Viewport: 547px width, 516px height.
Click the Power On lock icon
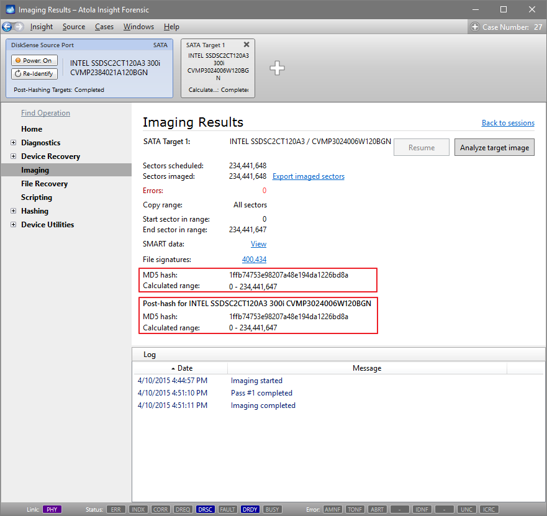coord(19,60)
